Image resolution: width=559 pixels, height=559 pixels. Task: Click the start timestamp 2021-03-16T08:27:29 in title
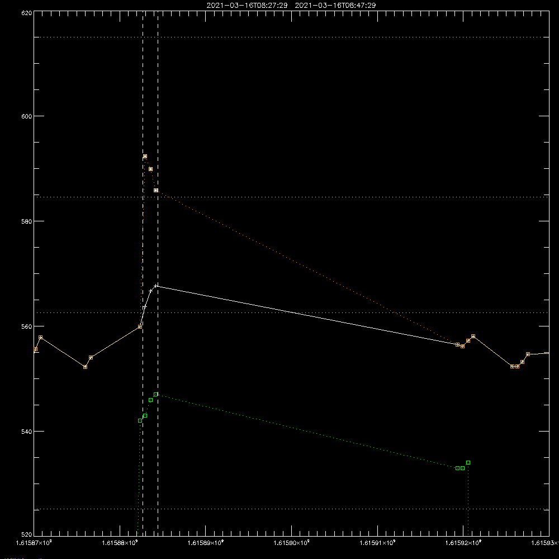(x=247, y=6)
